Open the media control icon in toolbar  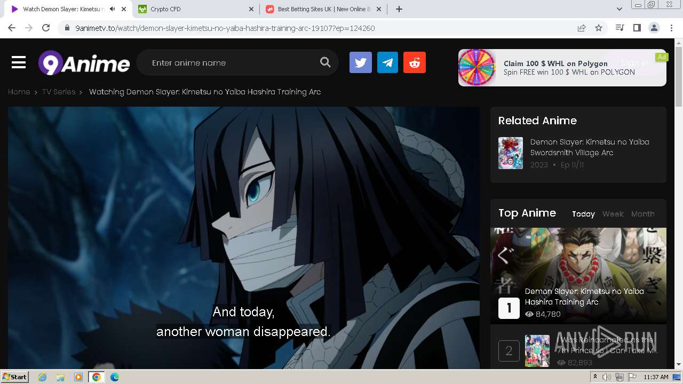pyautogui.click(x=620, y=28)
